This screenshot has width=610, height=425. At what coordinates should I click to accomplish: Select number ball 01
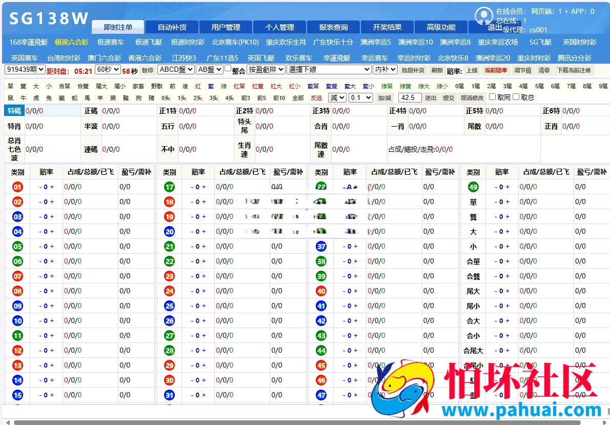click(17, 187)
